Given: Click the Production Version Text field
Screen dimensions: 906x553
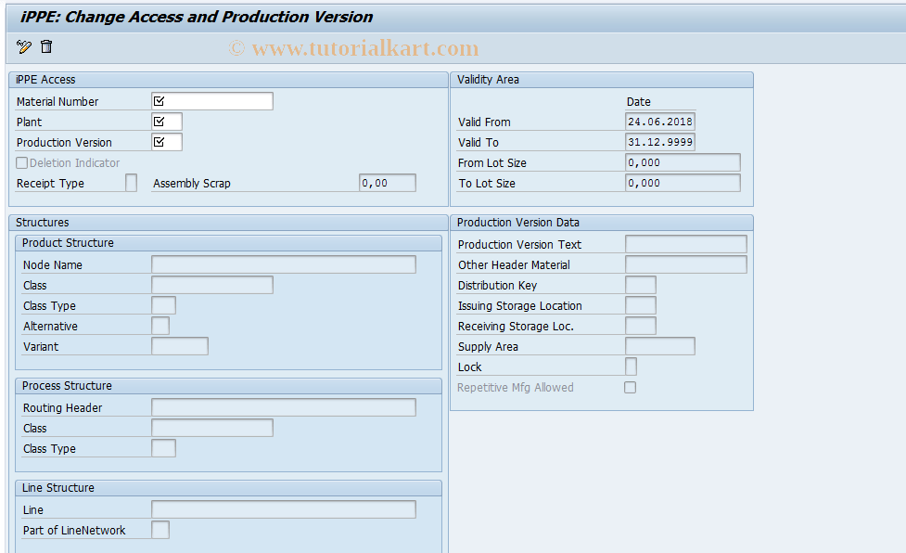Looking at the screenshot, I should tap(686, 243).
